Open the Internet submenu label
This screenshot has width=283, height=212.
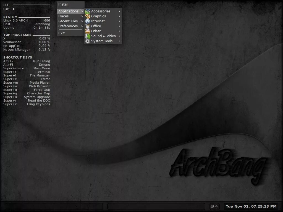[x=98, y=21]
